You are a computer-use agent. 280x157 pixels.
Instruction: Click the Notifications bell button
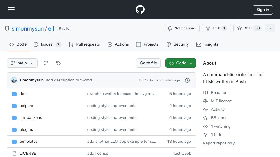(181, 28)
